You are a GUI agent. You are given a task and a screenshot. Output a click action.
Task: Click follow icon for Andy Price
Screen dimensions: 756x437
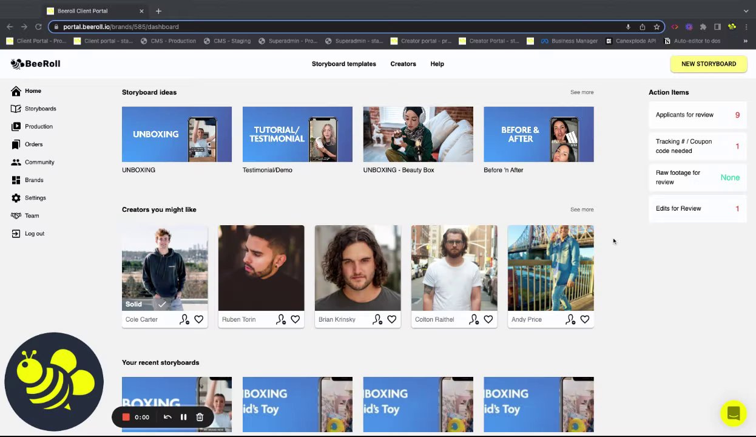click(570, 319)
